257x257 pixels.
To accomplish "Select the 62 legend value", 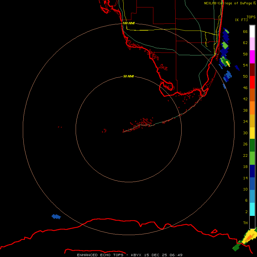I will pyautogui.click(x=245, y=43).
